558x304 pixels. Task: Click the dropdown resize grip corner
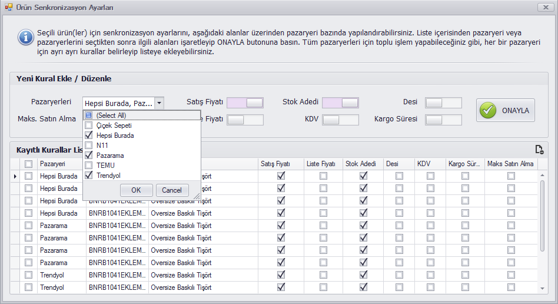(x=197, y=196)
